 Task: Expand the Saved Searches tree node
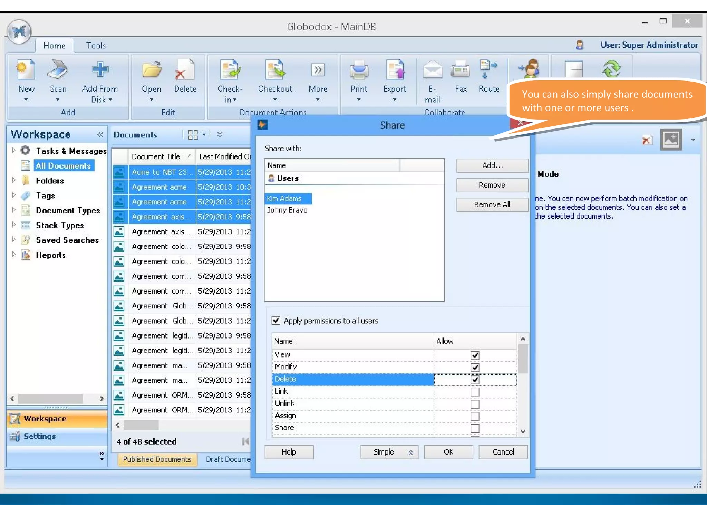[x=13, y=240]
